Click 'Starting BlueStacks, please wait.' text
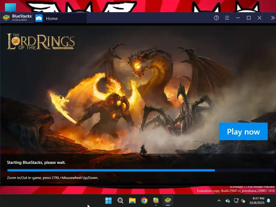 coord(36,163)
